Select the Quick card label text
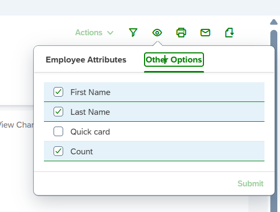This screenshot has width=280, height=212. 90,132
